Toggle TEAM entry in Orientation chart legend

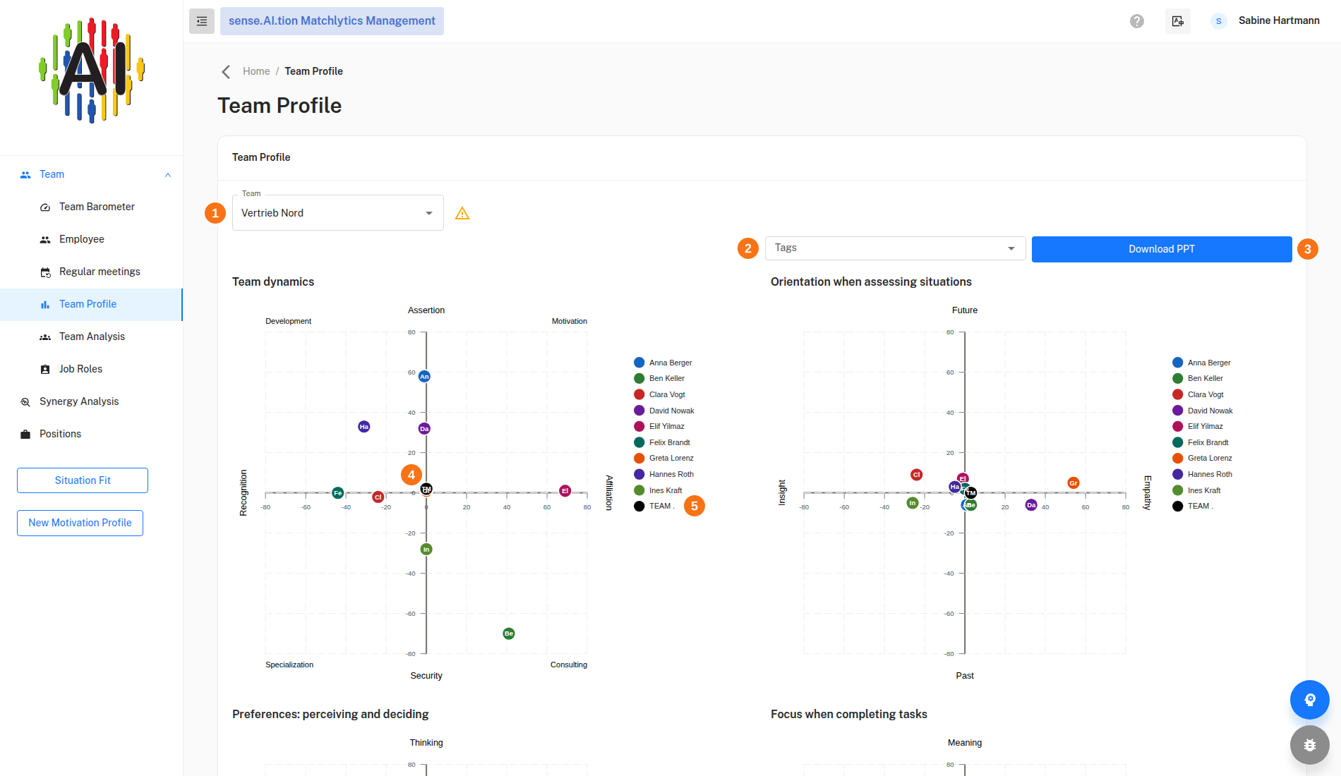(1192, 506)
